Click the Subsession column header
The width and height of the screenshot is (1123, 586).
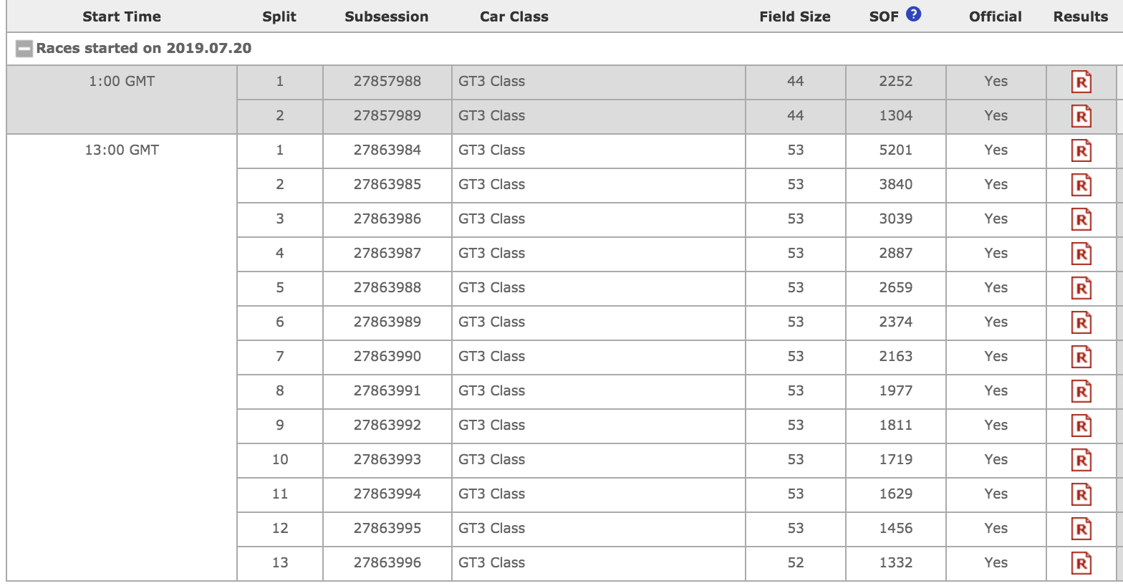tap(387, 16)
